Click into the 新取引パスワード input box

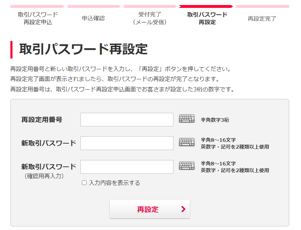pos(127,143)
